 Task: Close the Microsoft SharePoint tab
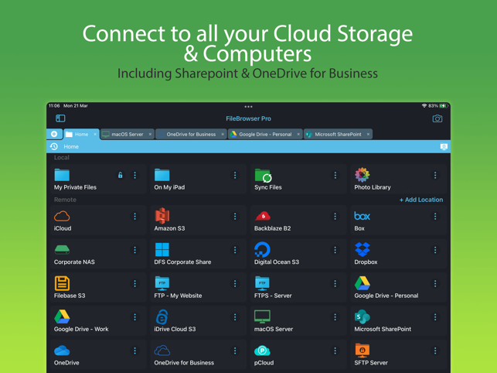368,135
